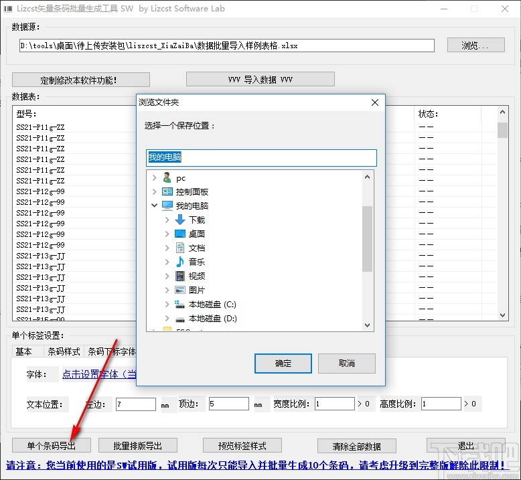Image resolution: width=521 pixels, height=480 pixels.
Task: Click 清除全部数据 button
Action: click(356, 446)
